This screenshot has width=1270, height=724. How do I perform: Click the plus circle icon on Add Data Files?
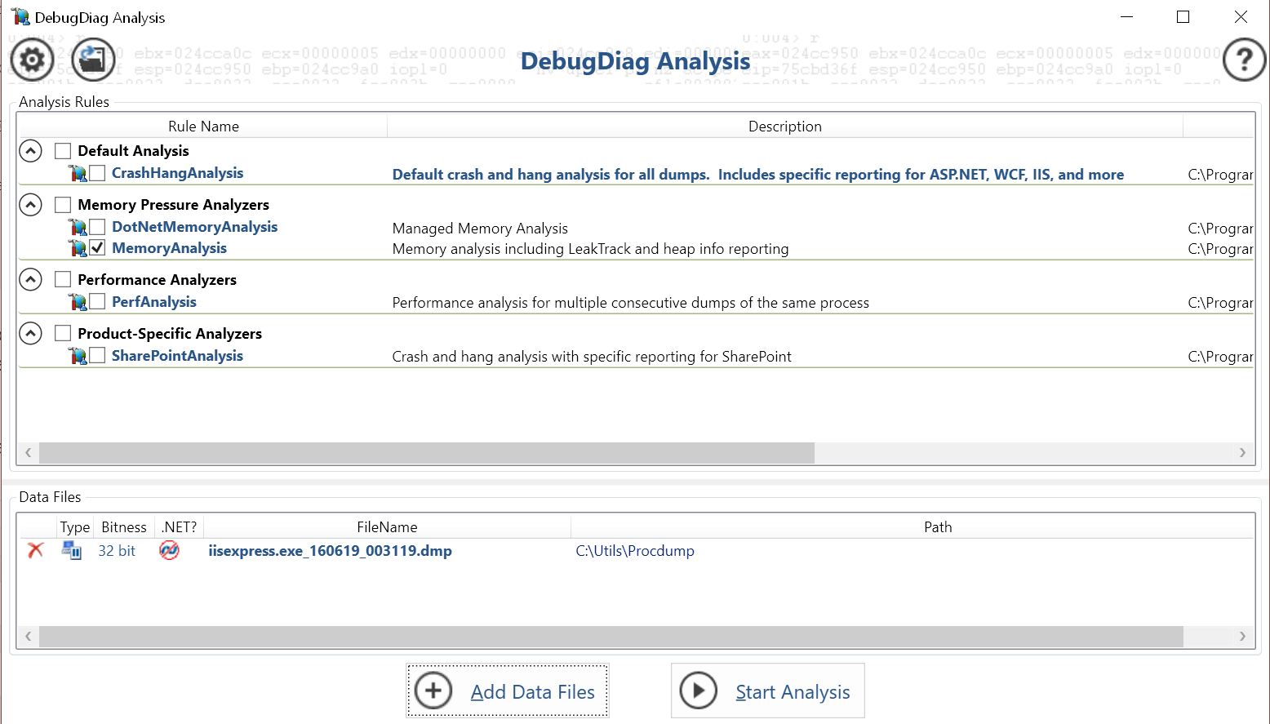click(x=433, y=691)
